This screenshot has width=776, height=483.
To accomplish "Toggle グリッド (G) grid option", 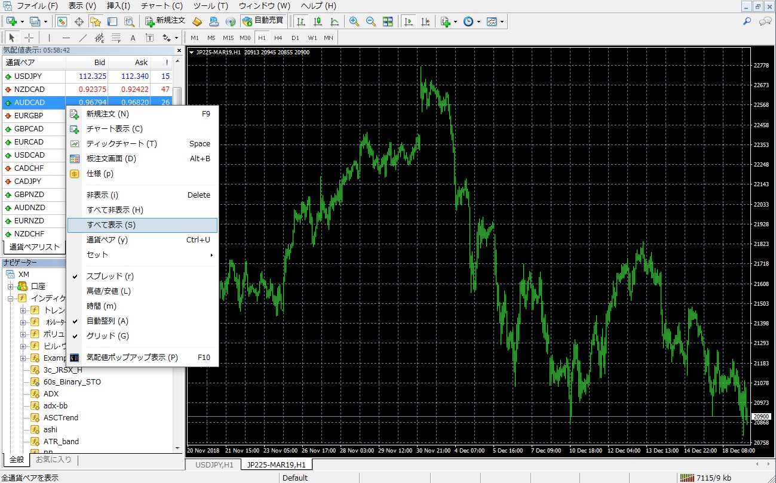I will tap(108, 336).
